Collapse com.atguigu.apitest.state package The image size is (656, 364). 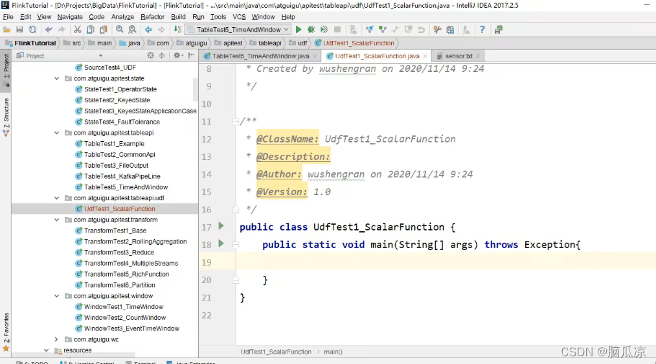[56, 78]
